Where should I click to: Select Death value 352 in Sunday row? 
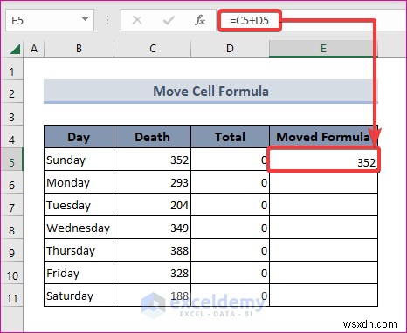point(153,160)
